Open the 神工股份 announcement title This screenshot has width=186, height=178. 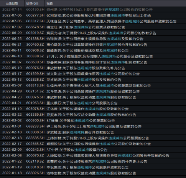(94, 126)
